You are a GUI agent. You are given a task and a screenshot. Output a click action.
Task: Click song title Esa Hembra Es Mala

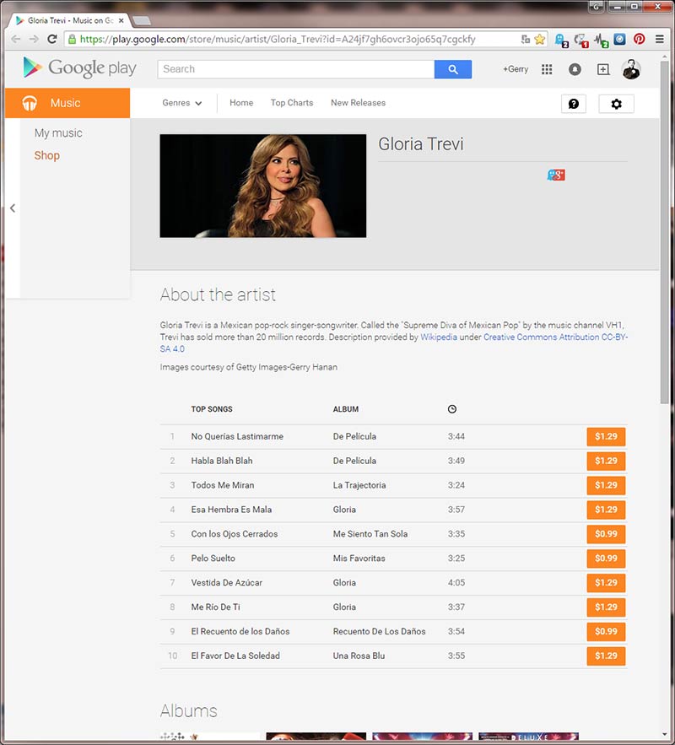231,510
